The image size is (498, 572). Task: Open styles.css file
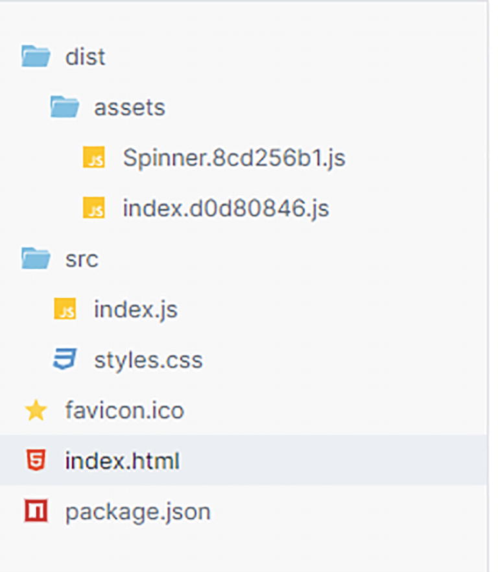pos(148,360)
